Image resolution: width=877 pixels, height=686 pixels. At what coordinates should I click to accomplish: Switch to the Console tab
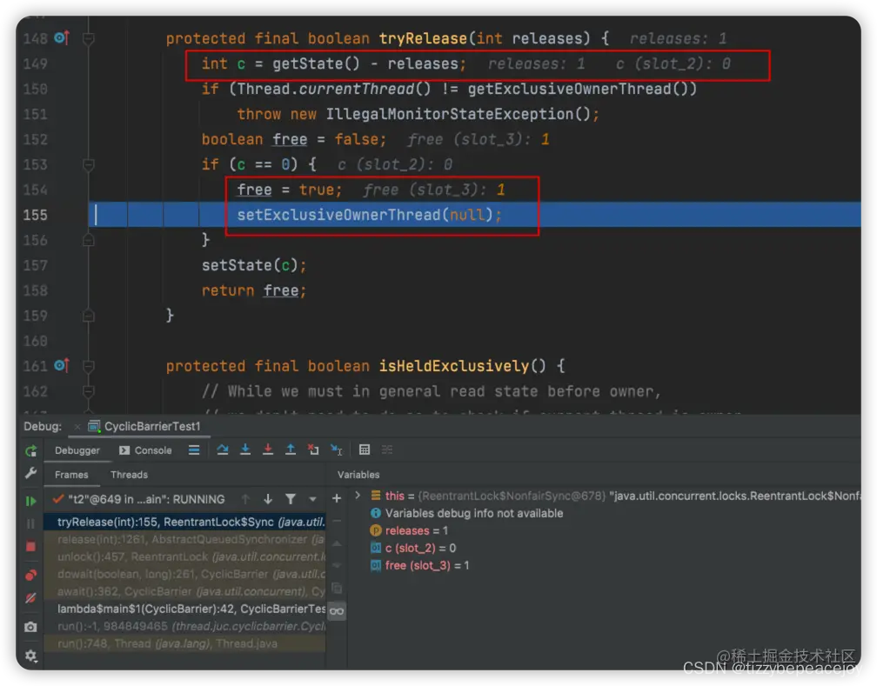[x=145, y=450]
